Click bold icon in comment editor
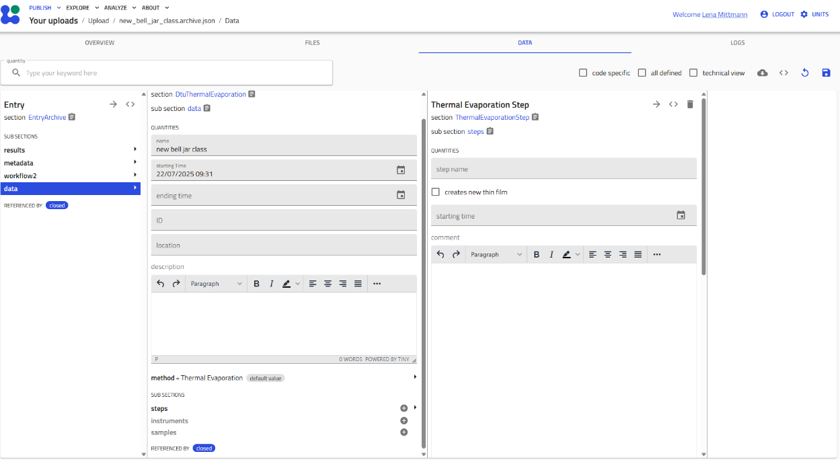The image size is (840, 460). pos(537,254)
